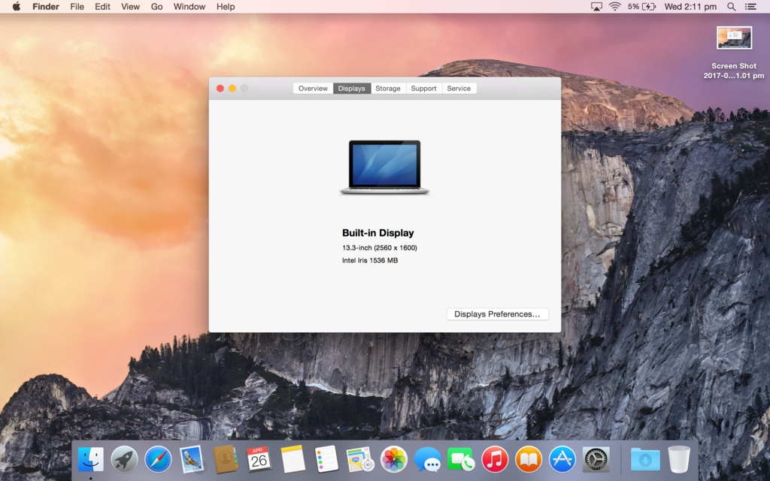Open System Preferences gear icon
The image size is (770, 481).
[x=596, y=460]
